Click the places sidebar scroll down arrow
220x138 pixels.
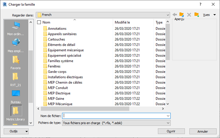pyautogui.click(x=31, y=123)
